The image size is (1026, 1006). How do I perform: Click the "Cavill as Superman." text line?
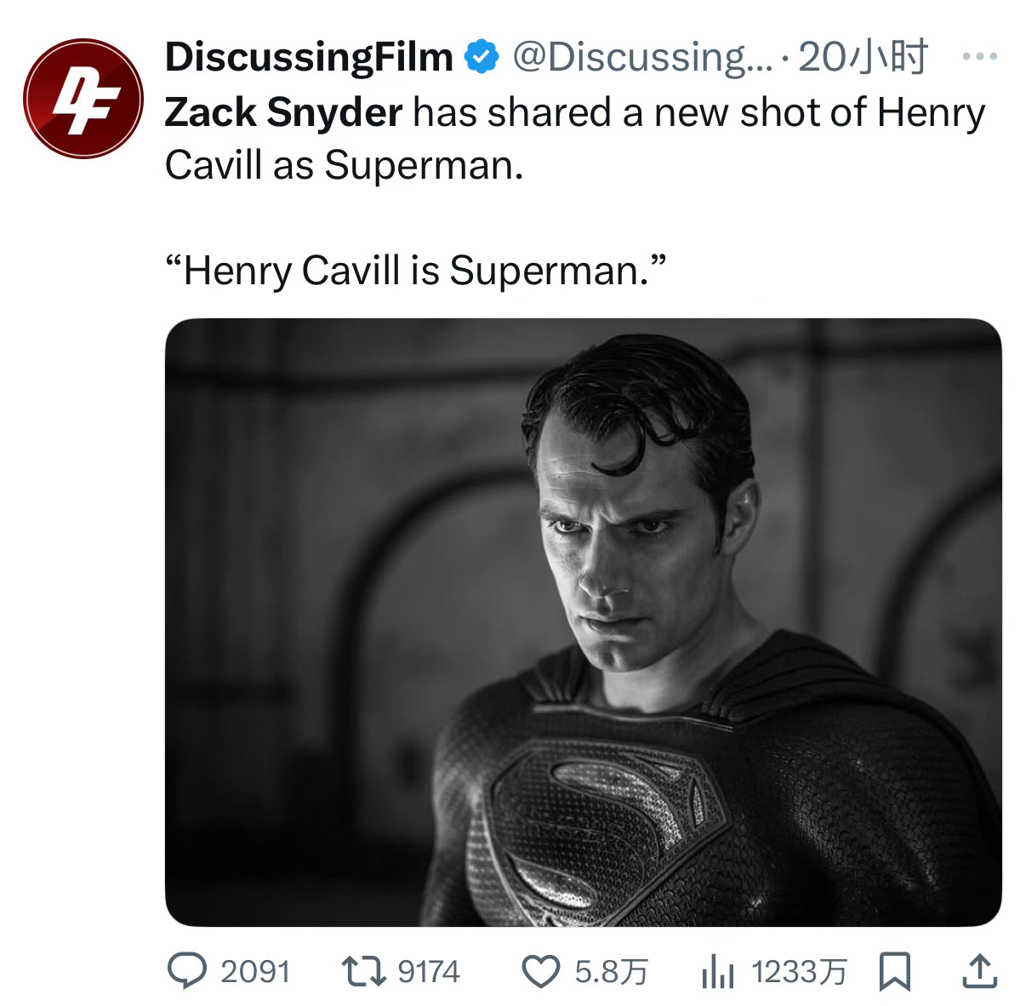point(342,165)
